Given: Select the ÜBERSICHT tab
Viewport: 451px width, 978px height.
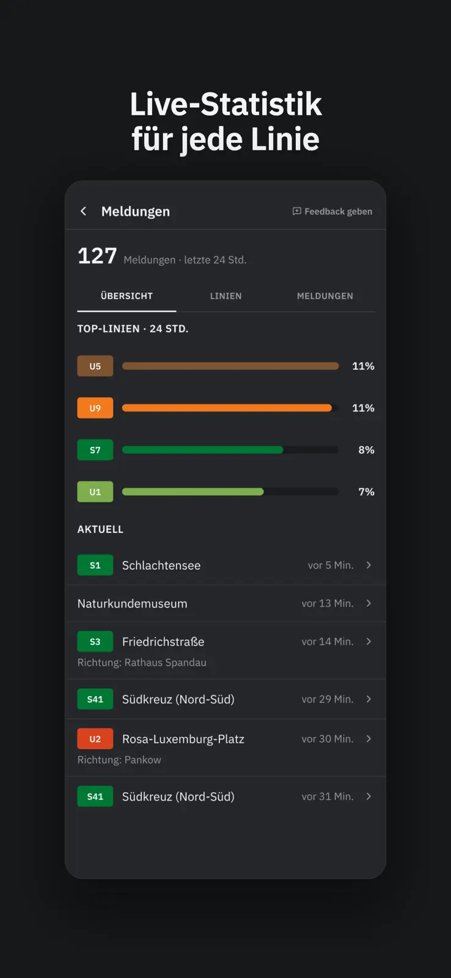Looking at the screenshot, I should (x=127, y=296).
